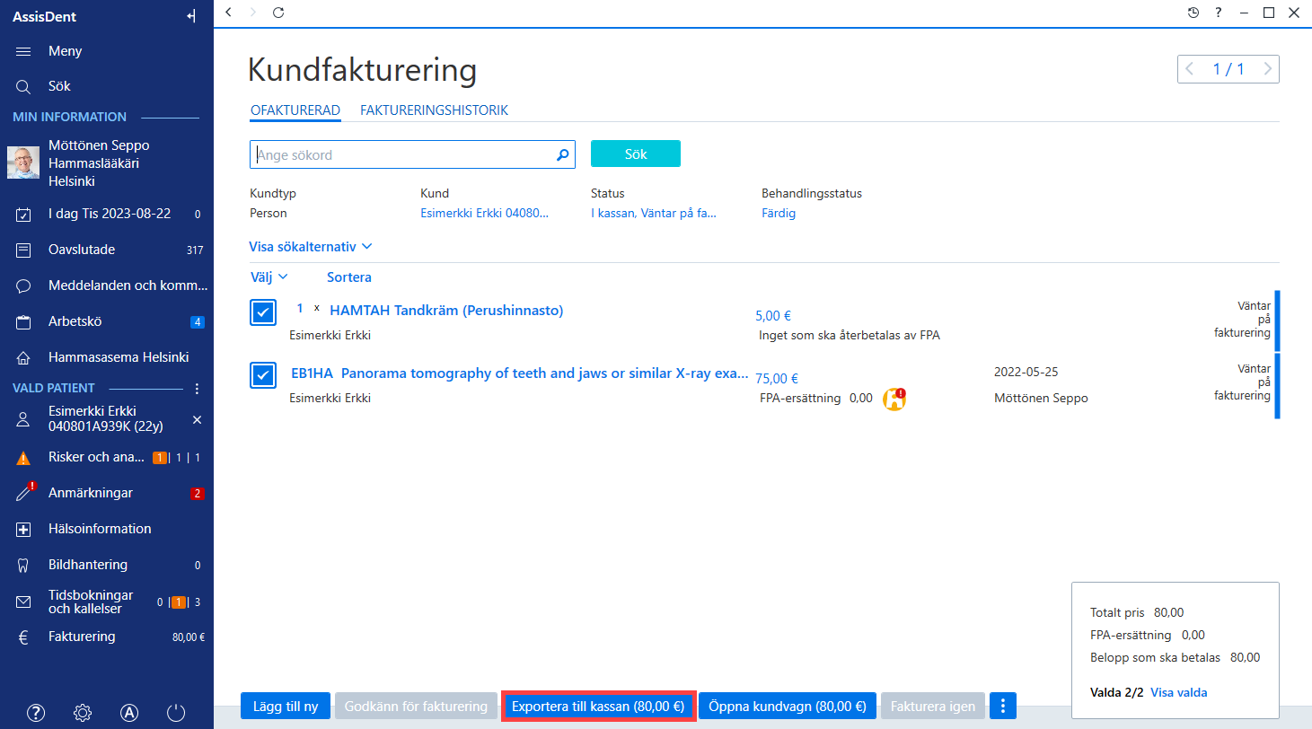This screenshot has width=1312, height=729.
Task: Expand Visa sökalternativ search options
Action: 311,246
